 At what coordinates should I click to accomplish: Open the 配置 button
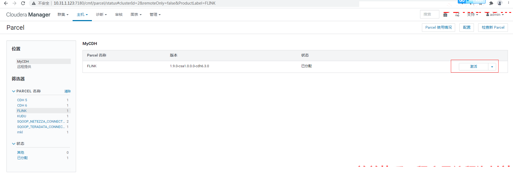(x=467, y=28)
